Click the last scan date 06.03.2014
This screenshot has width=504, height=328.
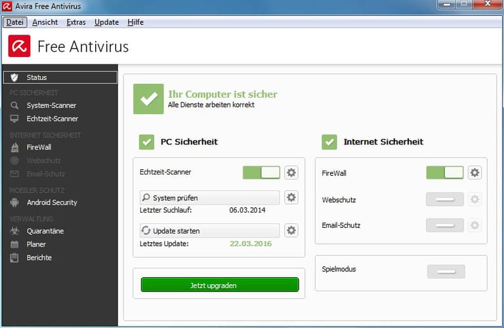pos(247,210)
